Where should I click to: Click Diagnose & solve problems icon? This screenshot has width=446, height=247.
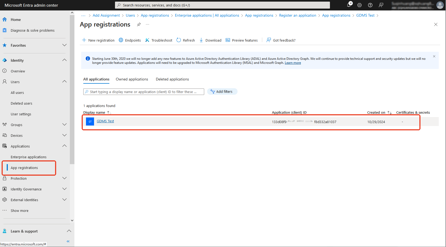click(x=5, y=30)
